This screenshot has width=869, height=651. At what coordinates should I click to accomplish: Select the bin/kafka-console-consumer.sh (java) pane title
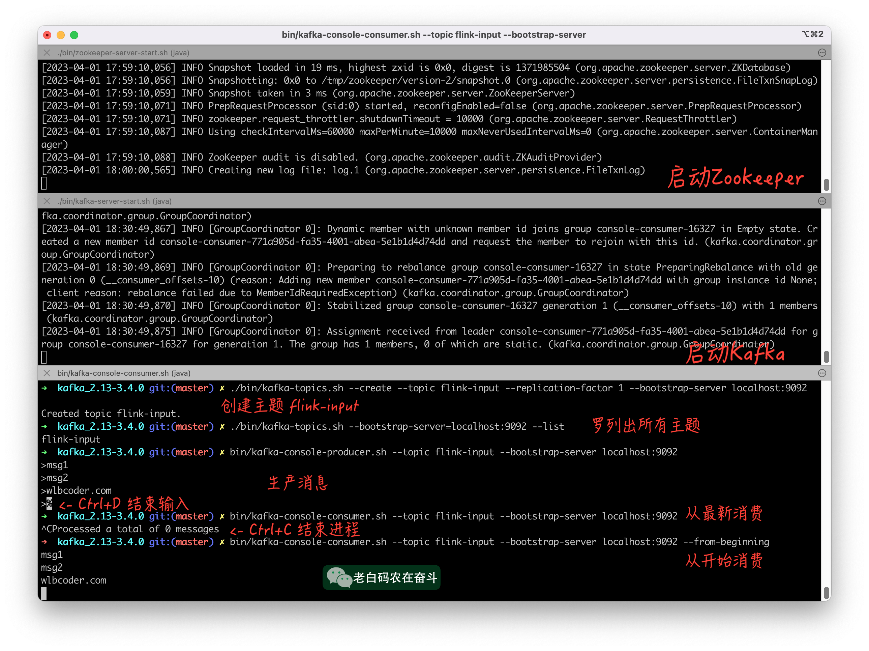pos(124,373)
